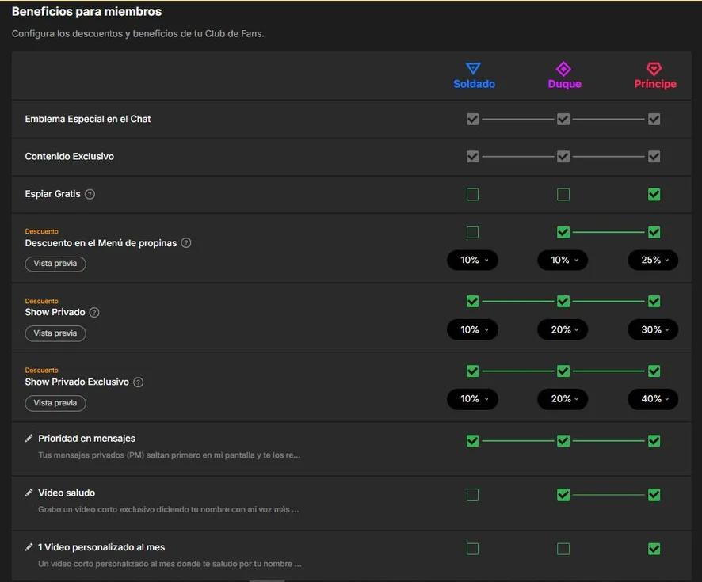Open help icon next to Descuento en el Menú de propinas
This screenshot has width=702, height=582.
(186, 243)
